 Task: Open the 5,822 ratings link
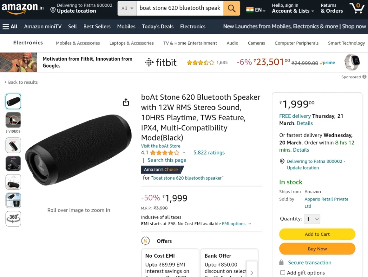(x=209, y=153)
